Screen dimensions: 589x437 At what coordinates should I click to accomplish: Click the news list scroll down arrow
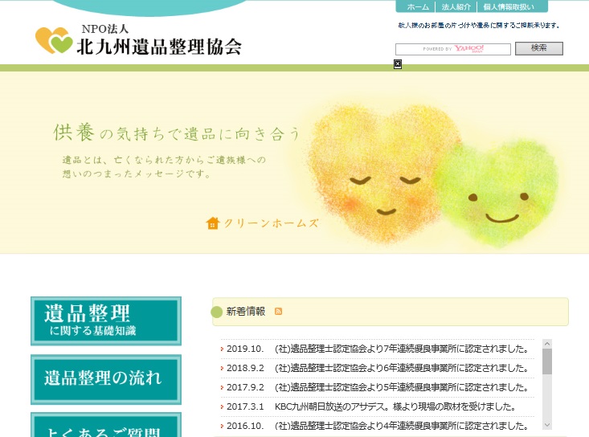547,424
